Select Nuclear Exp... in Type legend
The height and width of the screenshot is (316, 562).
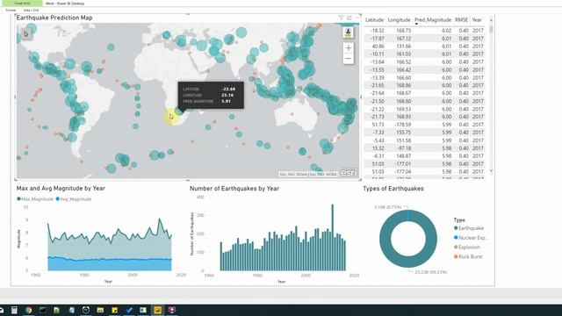[x=471, y=238]
